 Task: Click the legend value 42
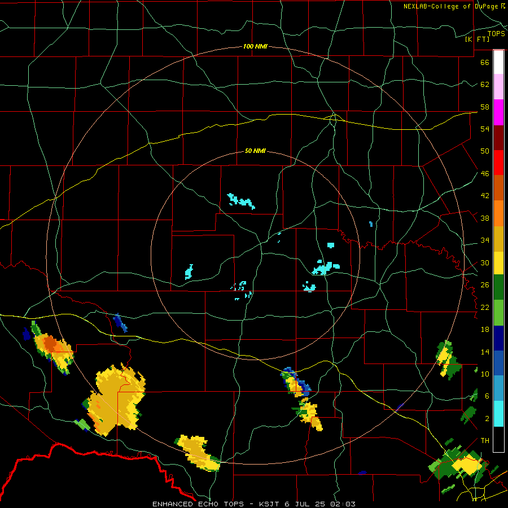click(485, 196)
